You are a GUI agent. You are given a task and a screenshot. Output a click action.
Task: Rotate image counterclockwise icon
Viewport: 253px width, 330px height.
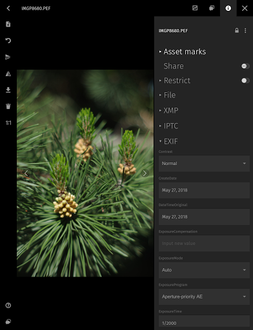(8, 41)
